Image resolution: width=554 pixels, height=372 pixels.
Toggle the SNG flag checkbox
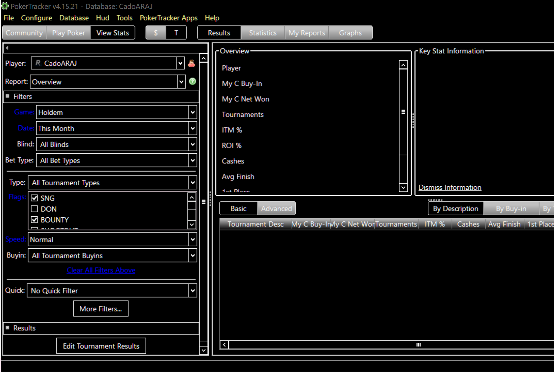[x=34, y=198]
